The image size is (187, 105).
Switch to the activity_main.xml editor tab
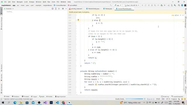pos(77,9)
